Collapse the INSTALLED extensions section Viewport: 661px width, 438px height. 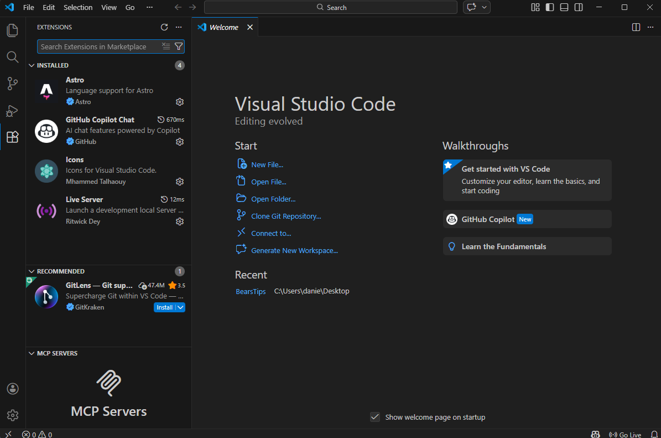32,65
